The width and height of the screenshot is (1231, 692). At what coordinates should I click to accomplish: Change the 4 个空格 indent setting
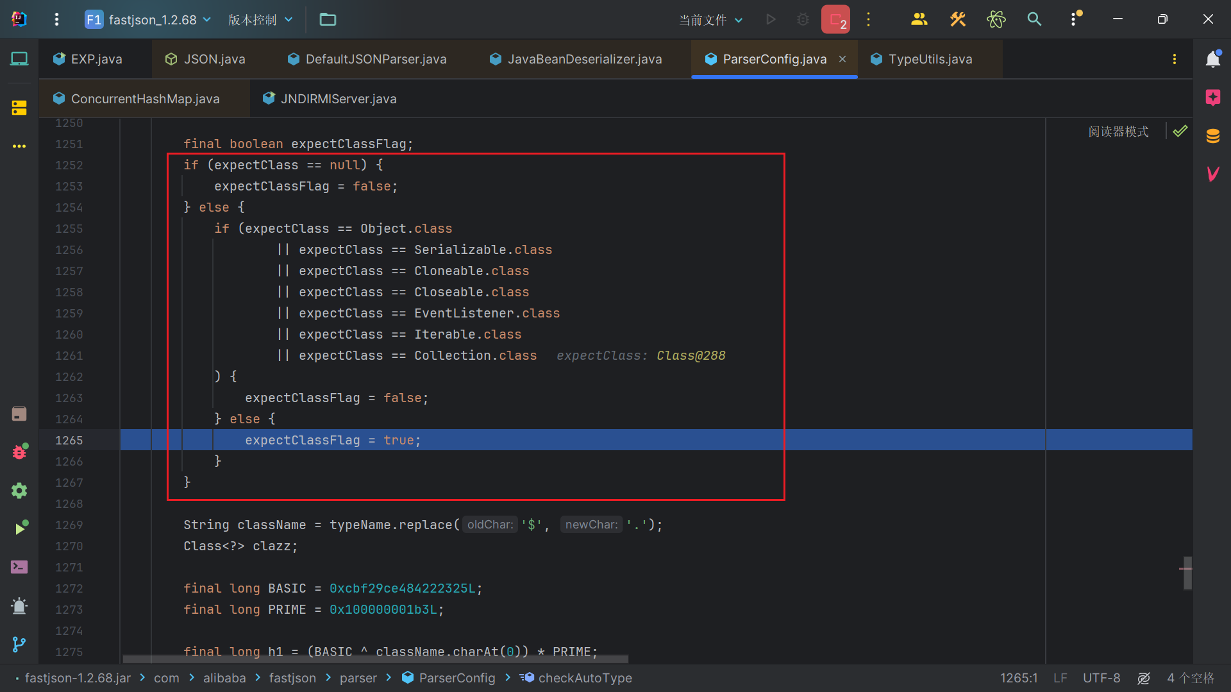tap(1191, 678)
